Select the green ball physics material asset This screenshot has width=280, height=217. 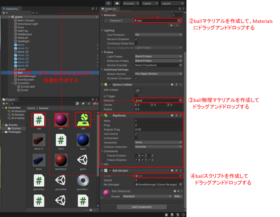(x=83, y=120)
